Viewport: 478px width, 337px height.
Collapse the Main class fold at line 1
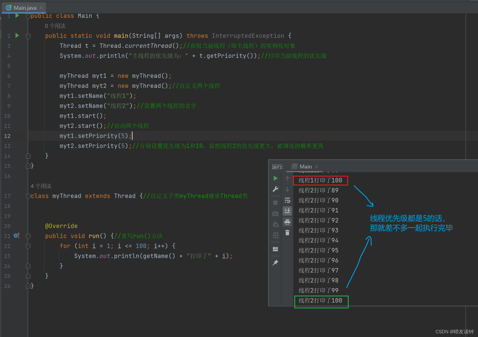tap(28, 16)
